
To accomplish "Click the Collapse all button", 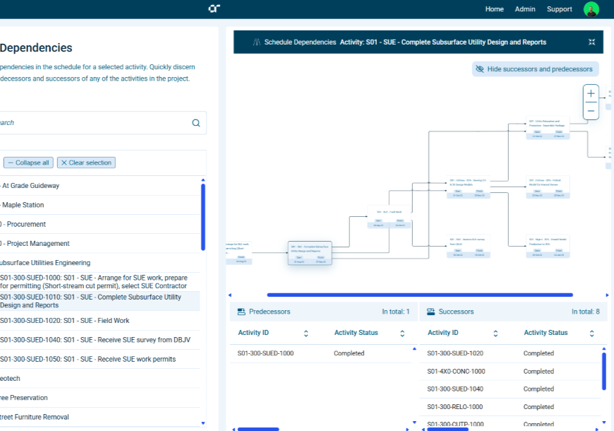I will point(29,163).
